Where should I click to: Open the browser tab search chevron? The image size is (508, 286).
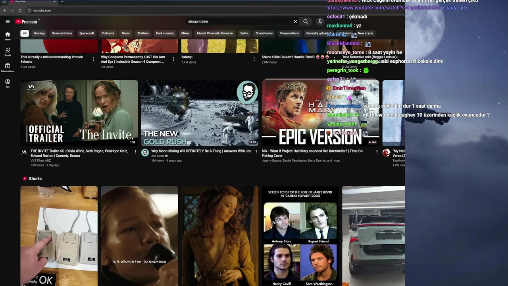pyautogui.click(x=4, y=2)
